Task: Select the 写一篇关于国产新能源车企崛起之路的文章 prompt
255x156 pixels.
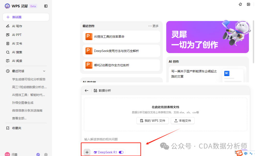Action: pyautogui.click(x=194, y=74)
